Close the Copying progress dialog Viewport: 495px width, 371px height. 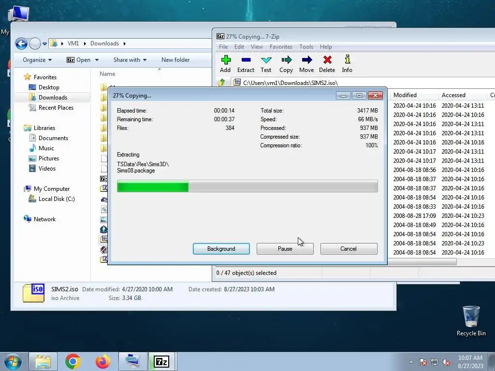[x=375, y=95]
